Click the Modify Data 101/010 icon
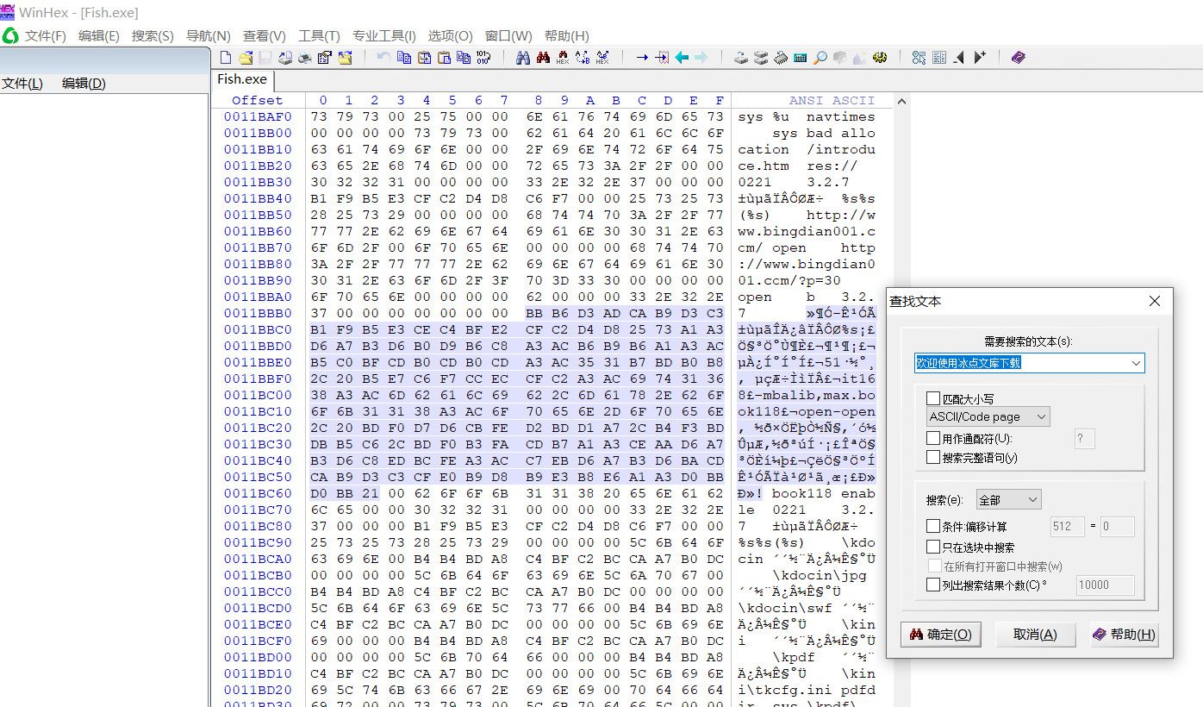This screenshot has height=707, width=1203. point(483,58)
